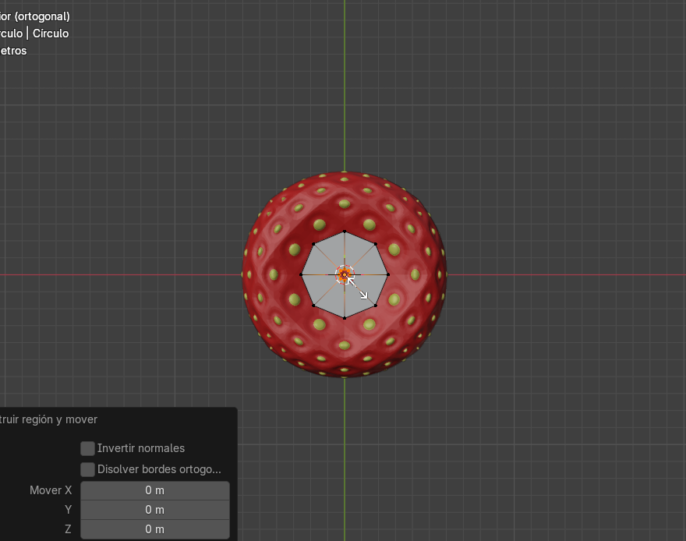Click the 'truir región y mover' panel title
The height and width of the screenshot is (541, 686).
[x=48, y=419]
